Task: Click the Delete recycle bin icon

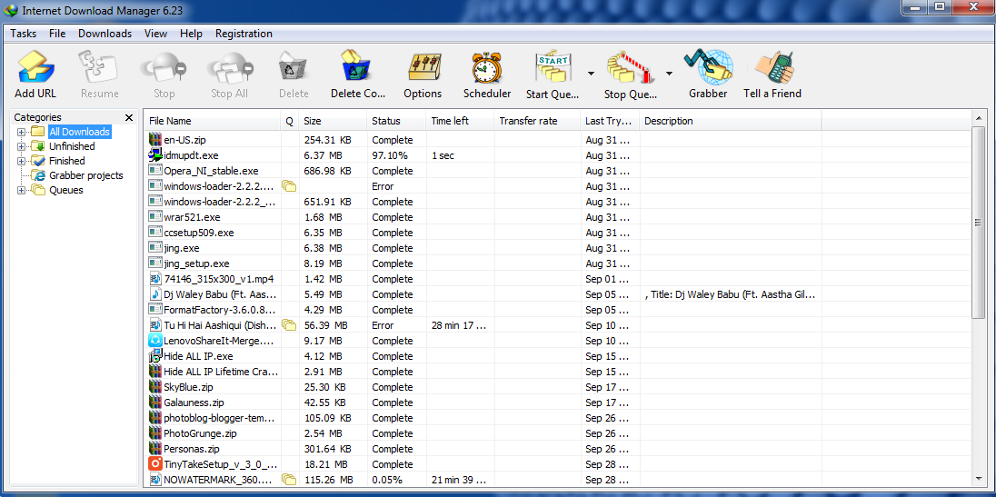Action: pyautogui.click(x=294, y=68)
